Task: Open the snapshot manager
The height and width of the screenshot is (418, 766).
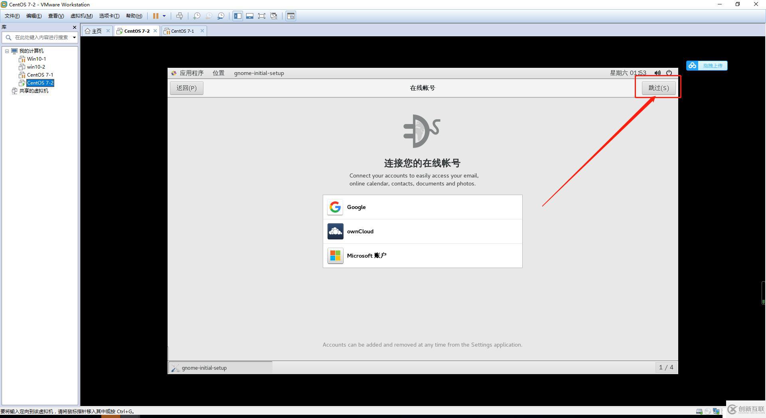Action: click(221, 16)
